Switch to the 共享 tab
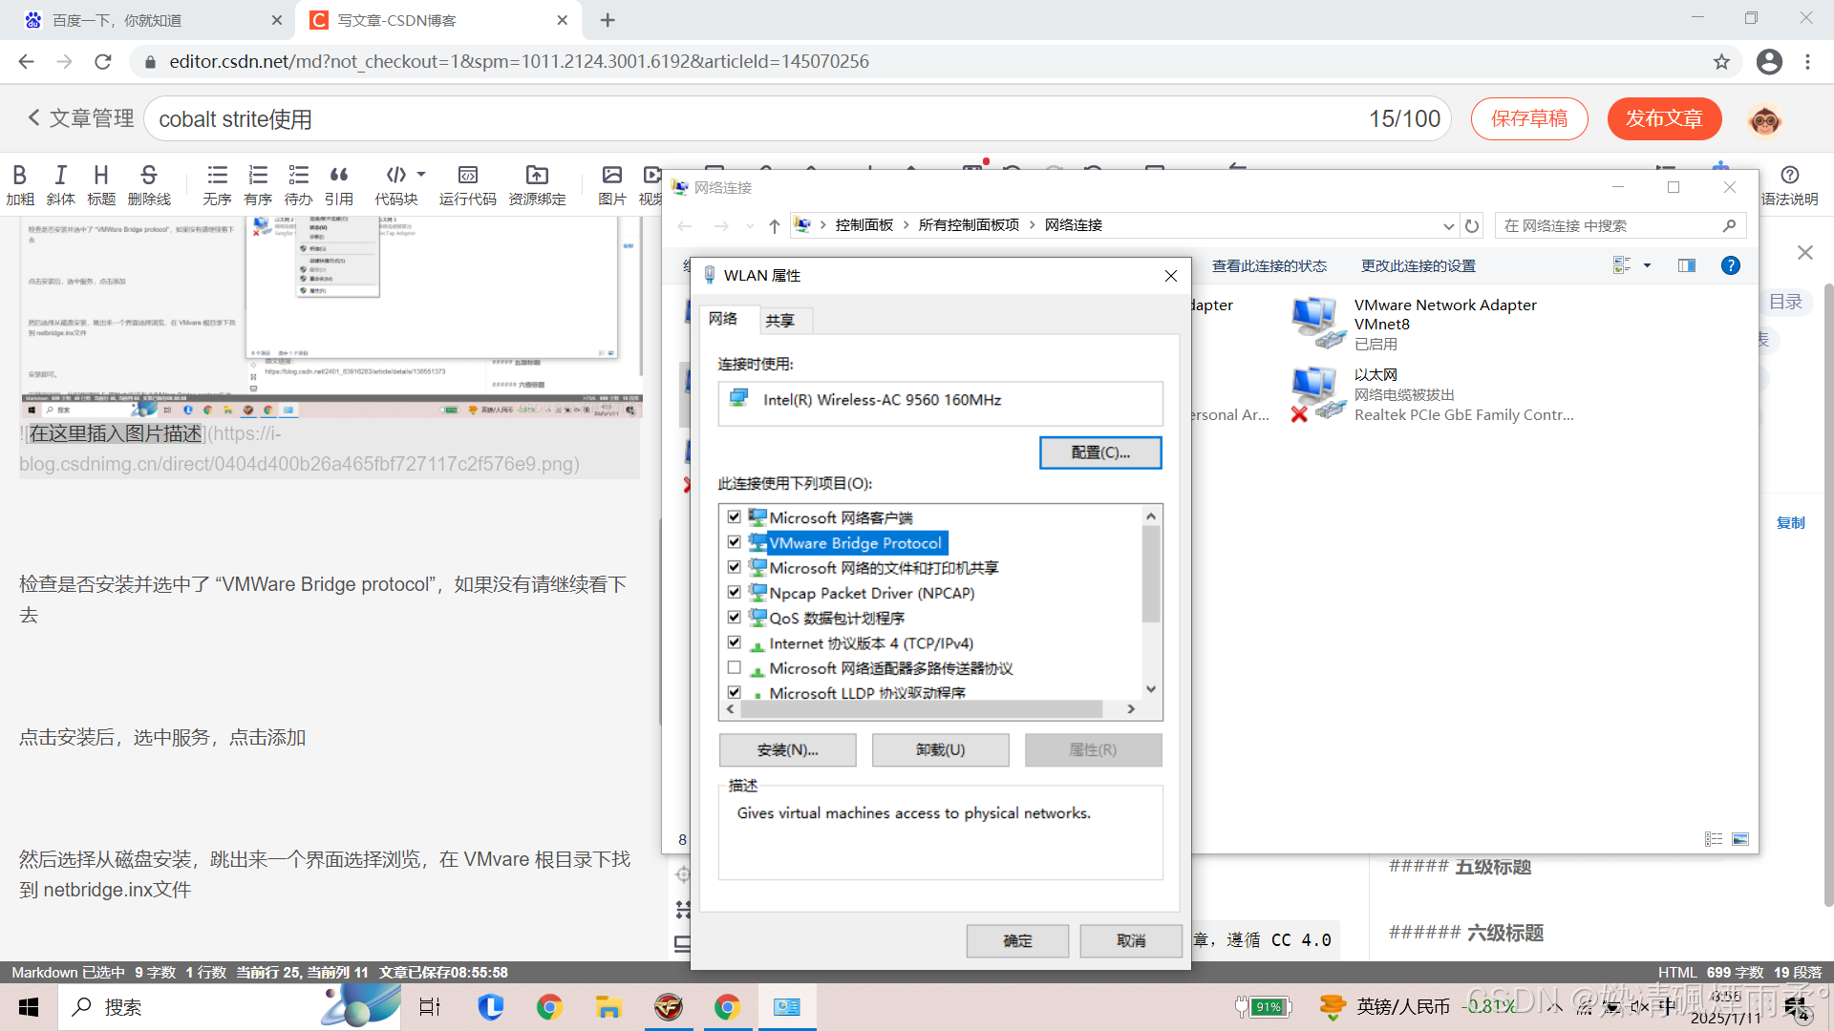The width and height of the screenshot is (1834, 1031). pyautogui.click(x=780, y=321)
